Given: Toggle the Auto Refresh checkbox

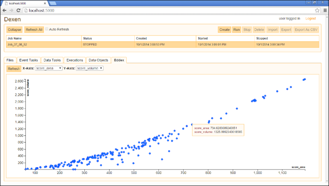Looking at the screenshot, I should point(47,29).
